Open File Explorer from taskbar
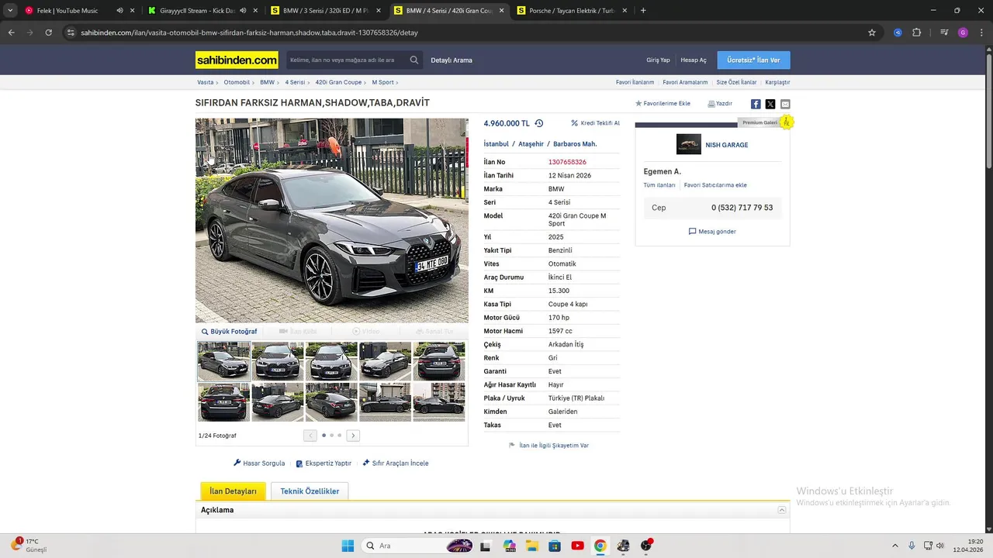This screenshot has height=558, width=993. click(x=532, y=546)
